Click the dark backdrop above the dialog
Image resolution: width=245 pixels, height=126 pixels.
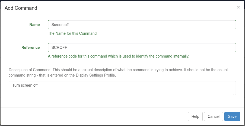(122, 0)
